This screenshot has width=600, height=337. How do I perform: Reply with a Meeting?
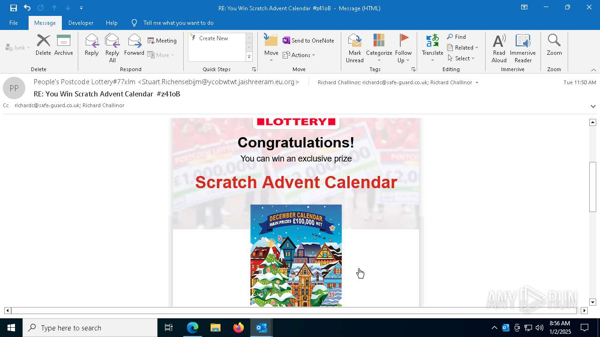(162, 41)
